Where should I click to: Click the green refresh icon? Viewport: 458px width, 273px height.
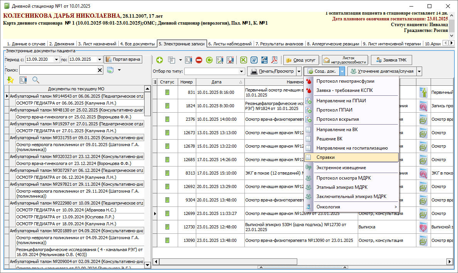click(209, 60)
